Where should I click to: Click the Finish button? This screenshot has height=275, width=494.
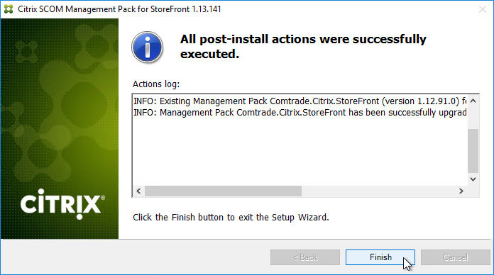click(380, 257)
